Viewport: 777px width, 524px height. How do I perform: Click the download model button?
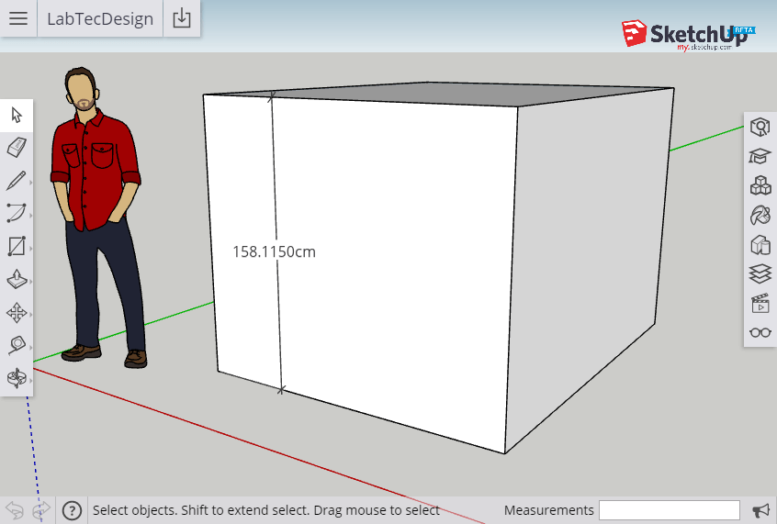point(181,18)
